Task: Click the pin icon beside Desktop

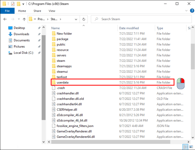Action: click(x=39, y=28)
